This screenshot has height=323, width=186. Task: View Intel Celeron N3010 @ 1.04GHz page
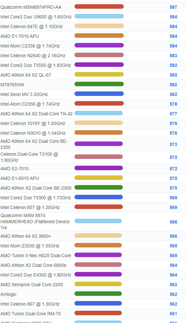pyautogui.click(x=33, y=133)
